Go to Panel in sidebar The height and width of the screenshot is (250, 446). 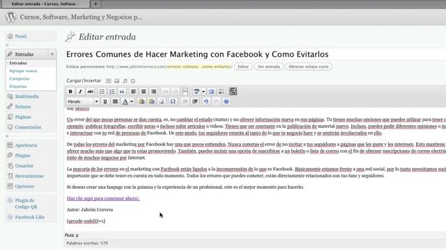coord(21,36)
